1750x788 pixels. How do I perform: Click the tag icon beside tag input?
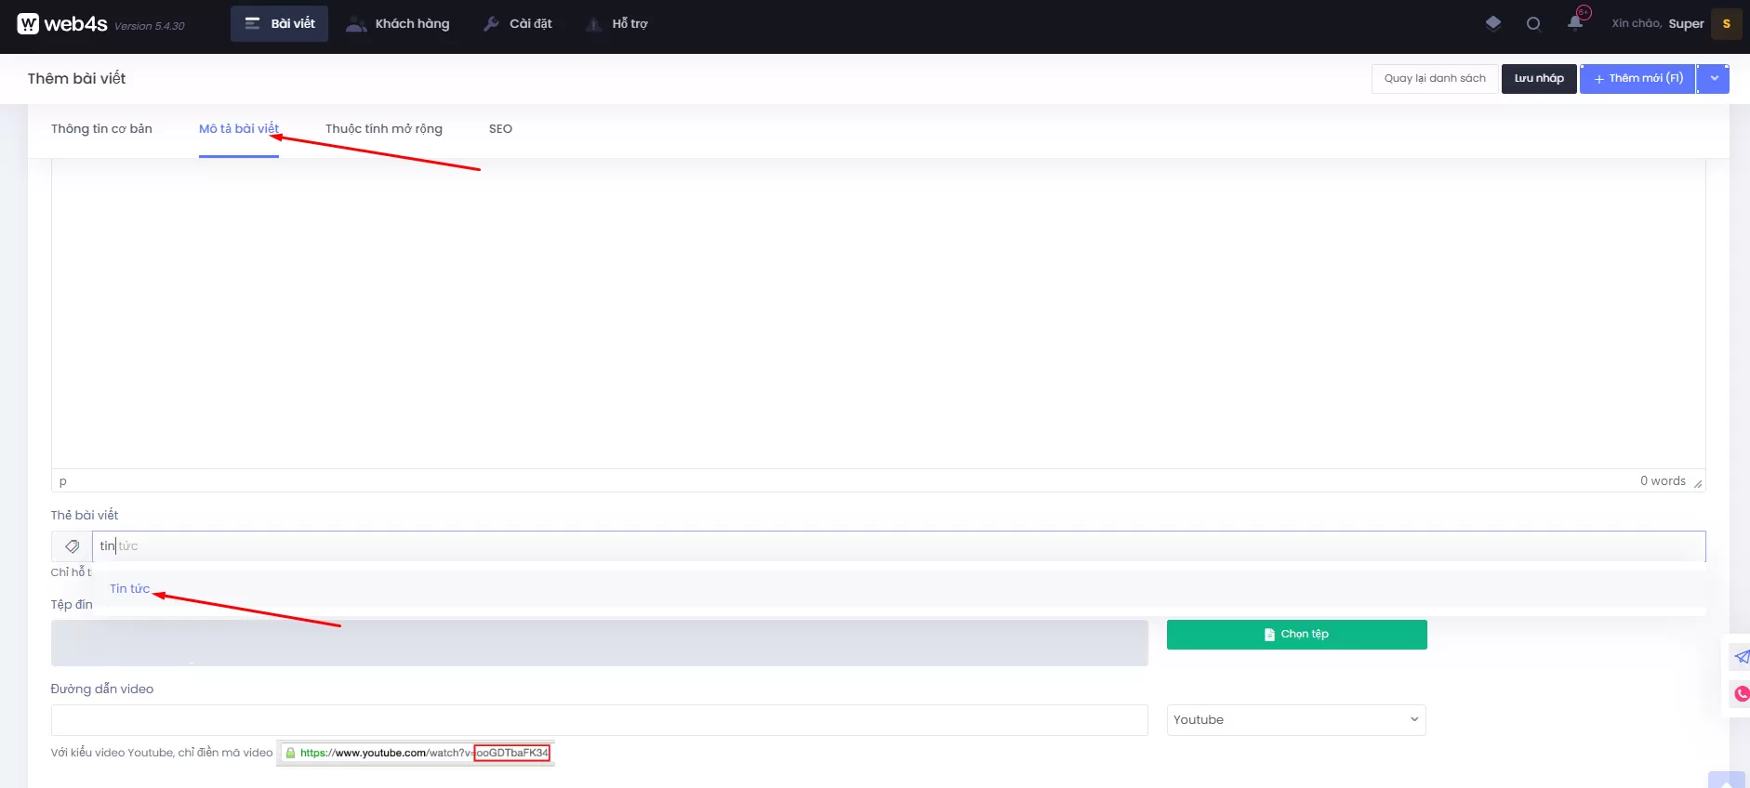click(x=72, y=546)
